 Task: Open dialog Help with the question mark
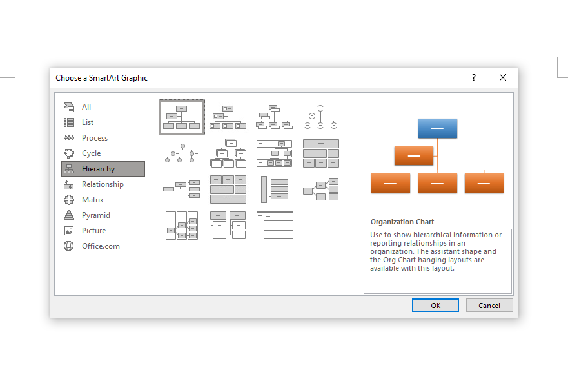pos(474,77)
